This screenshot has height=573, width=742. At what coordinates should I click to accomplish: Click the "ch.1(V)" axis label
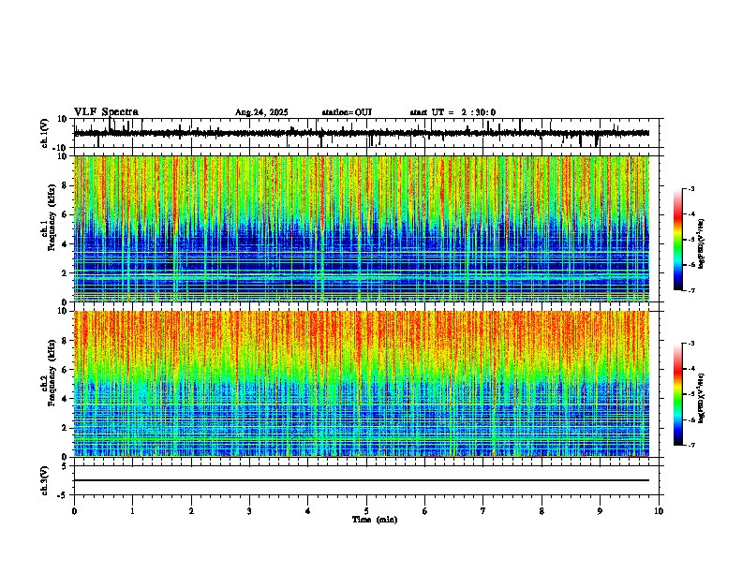(x=45, y=133)
